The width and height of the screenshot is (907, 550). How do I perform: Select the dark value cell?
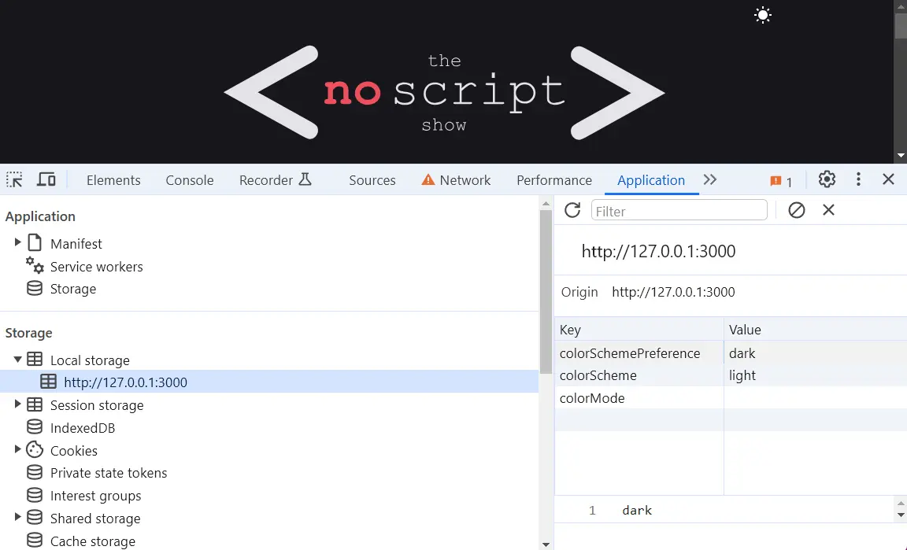point(815,353)
